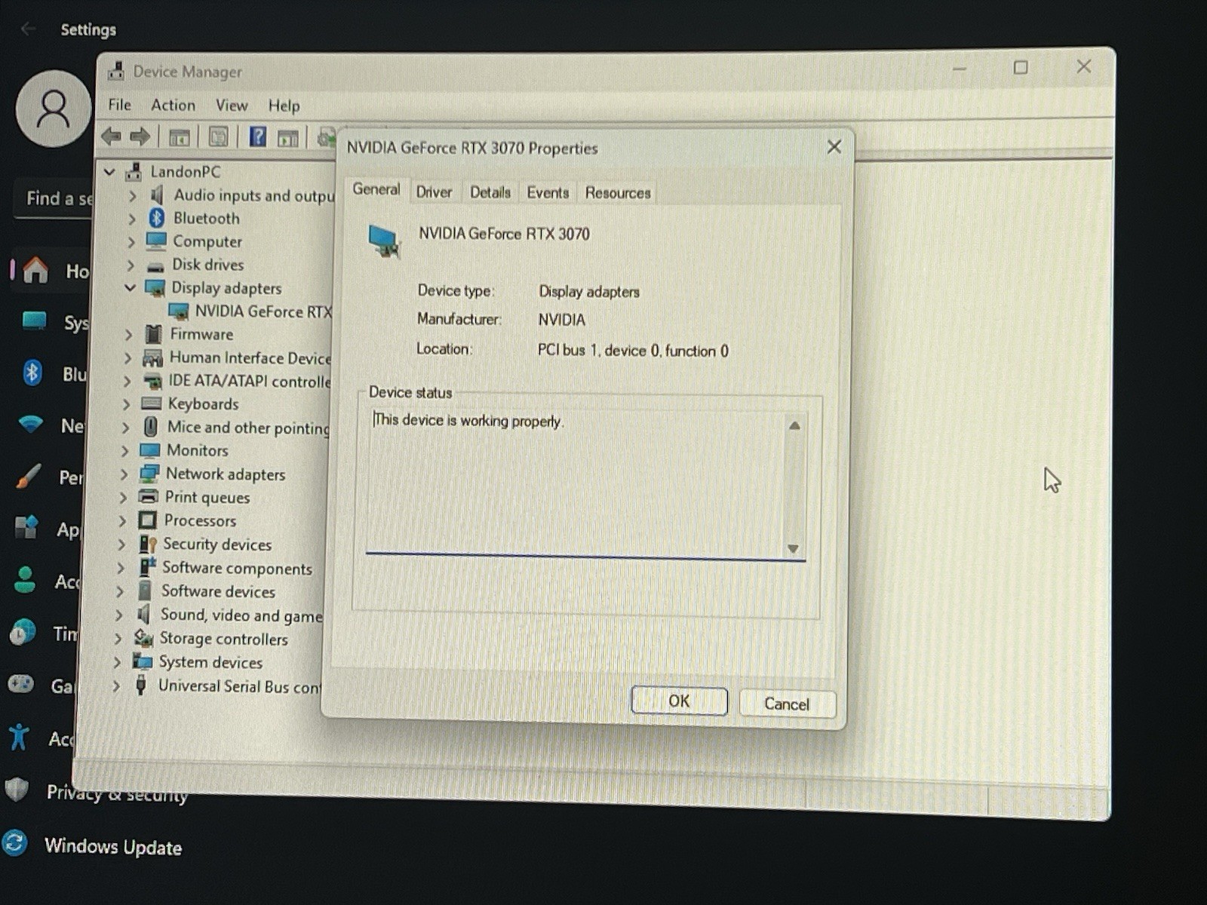
Task: Go back using Settings back arrow
Action: coord(29,29)
